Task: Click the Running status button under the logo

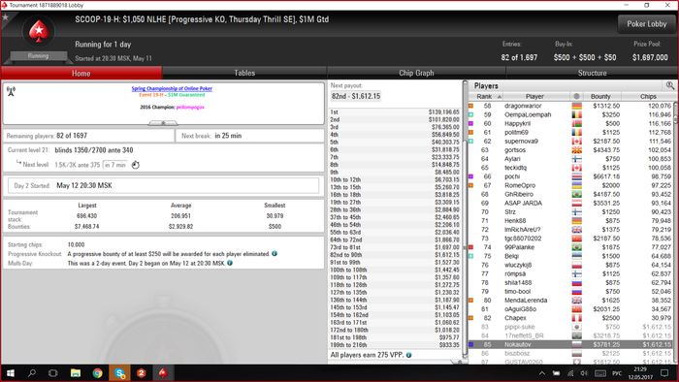Action: pyautogui.click(x=39, y=56)
